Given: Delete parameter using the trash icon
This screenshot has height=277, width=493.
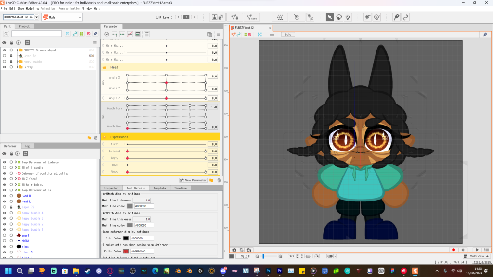Looking at the screenshot, I should coord(219,180).
